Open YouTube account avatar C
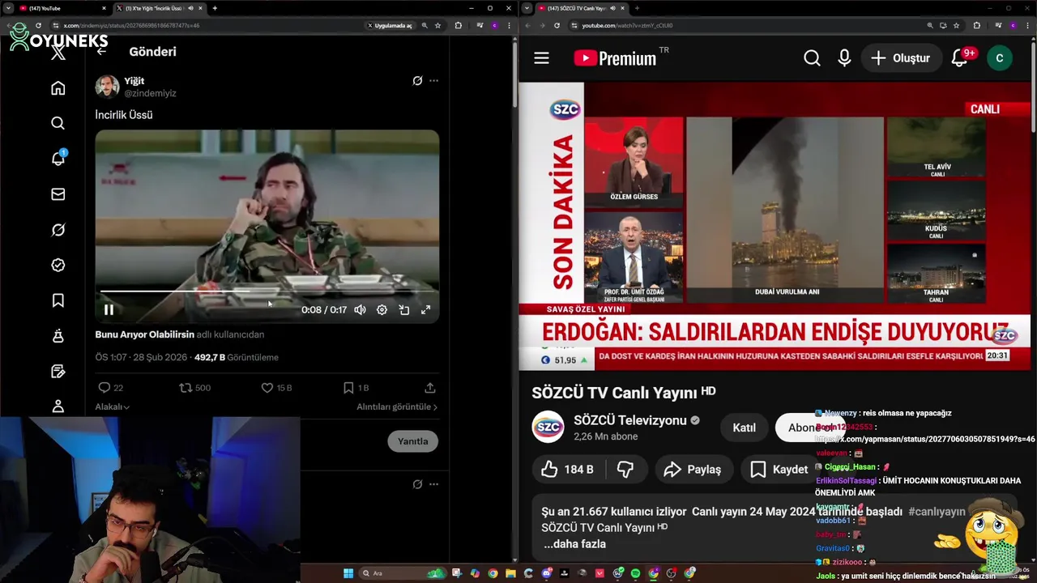This screenshot has width=1037, height=583. point(999,58)
